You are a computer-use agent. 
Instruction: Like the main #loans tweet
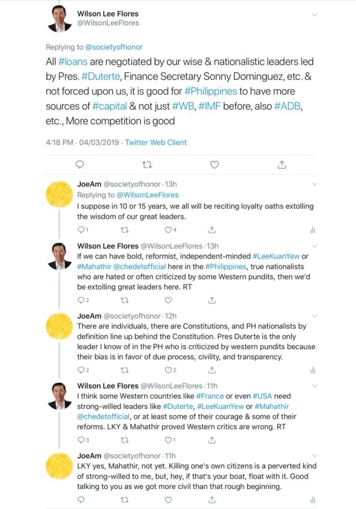[x=214, y=164]
